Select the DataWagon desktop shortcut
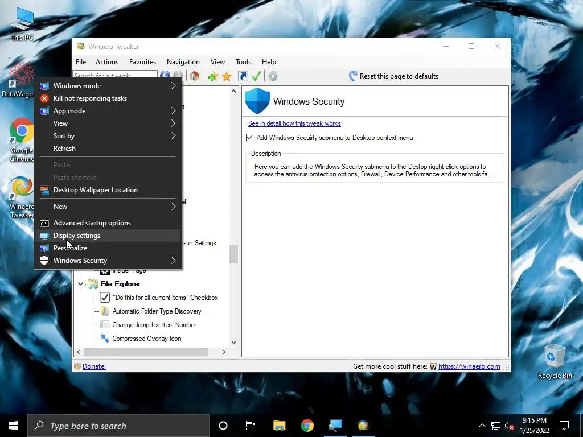The width and height of the screenshot is (583, 437). 18,80
